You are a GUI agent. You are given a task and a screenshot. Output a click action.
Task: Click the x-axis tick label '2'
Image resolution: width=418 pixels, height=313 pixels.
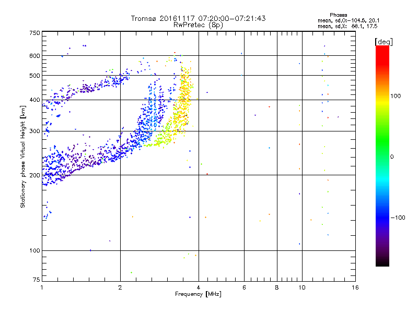(120, 287)
